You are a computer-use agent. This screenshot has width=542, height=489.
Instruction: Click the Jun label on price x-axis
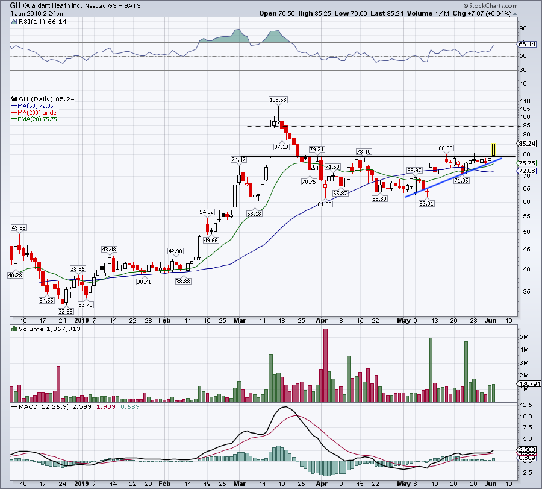tap(490, 320)
